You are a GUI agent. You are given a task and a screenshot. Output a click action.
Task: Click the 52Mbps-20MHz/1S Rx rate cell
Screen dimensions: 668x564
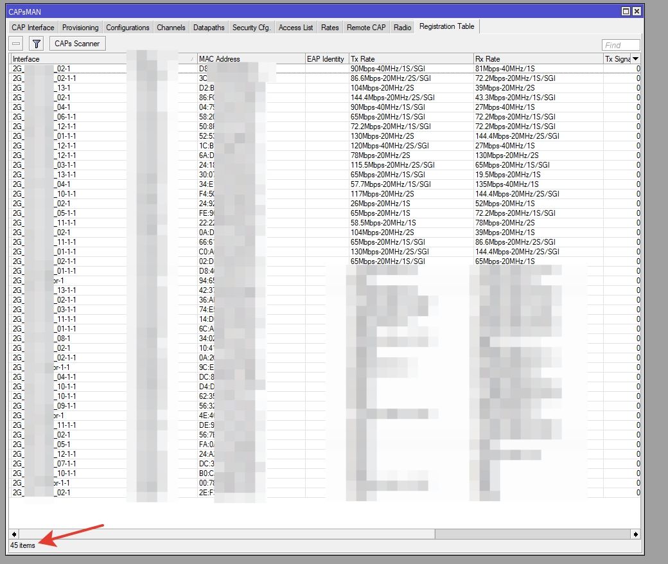click(505, 204)
